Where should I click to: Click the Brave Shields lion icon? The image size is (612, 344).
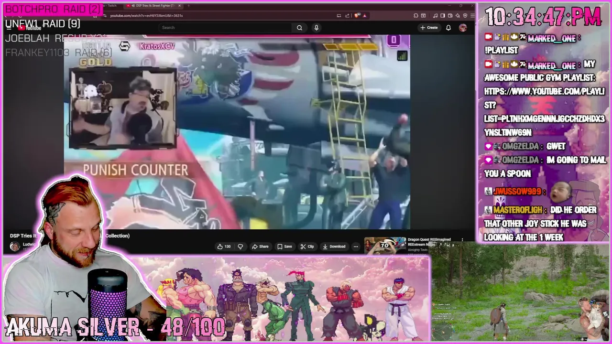point(357,16)
